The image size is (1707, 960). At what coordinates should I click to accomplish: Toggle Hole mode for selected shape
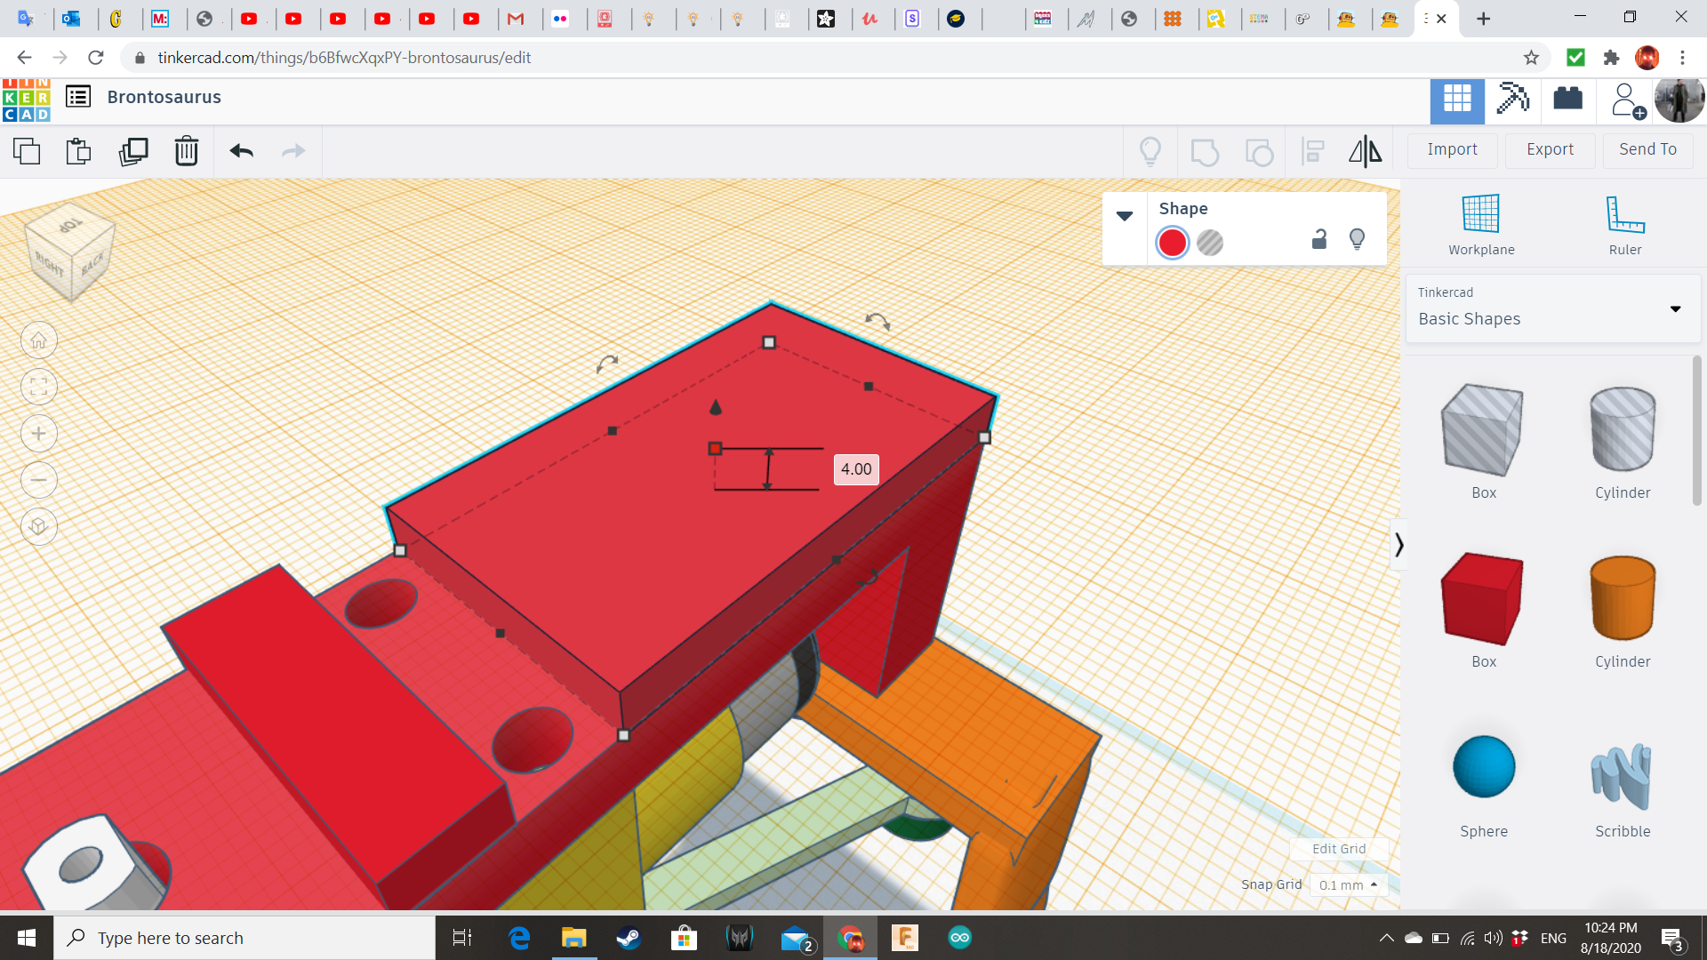(1210, 243)
